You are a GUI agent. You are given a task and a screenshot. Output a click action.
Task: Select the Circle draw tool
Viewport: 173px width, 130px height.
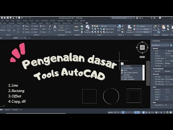pyautogui.click(x=9, y=28)
